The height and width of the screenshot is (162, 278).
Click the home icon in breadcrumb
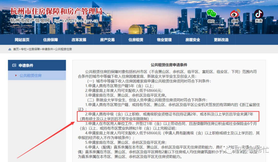(10, 49)
